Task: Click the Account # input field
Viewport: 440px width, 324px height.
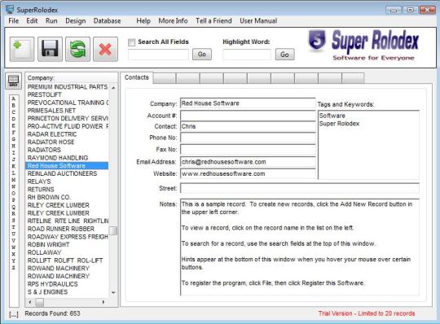Action: 248,116
